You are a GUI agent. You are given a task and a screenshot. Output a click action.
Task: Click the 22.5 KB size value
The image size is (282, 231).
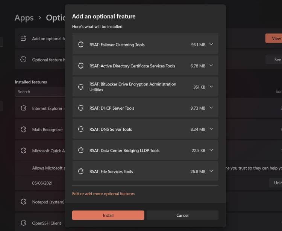point(199,150)
